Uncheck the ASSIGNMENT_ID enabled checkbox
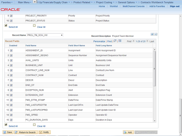The height and width of the screenshot is (136, 182). [11, 50]
